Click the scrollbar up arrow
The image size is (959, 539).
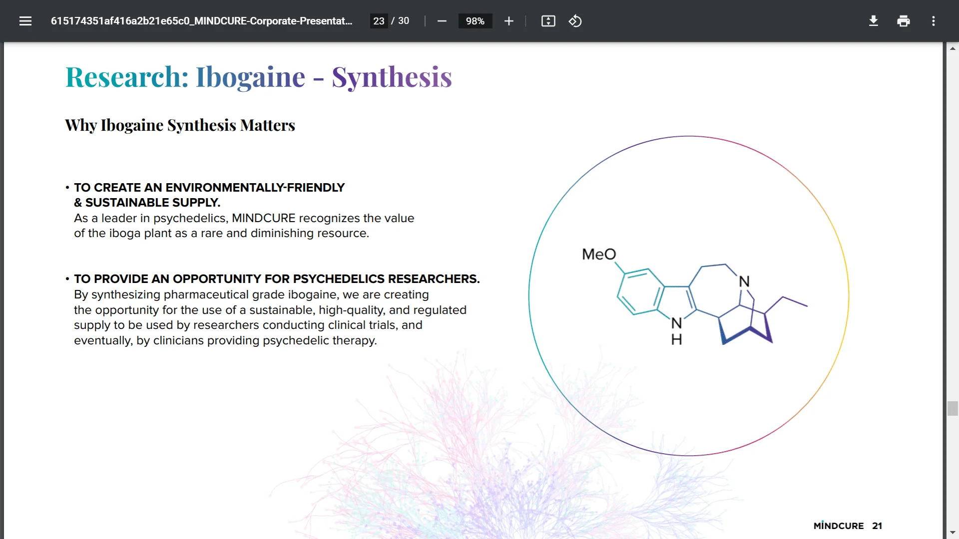[x=953, y=48]
